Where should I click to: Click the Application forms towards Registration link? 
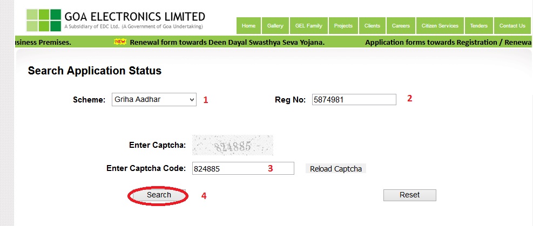click(443, 42)
